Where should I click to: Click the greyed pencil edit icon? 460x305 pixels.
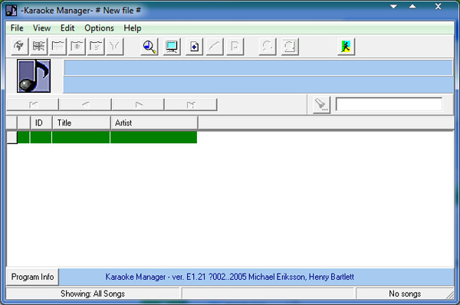(215, 46)
